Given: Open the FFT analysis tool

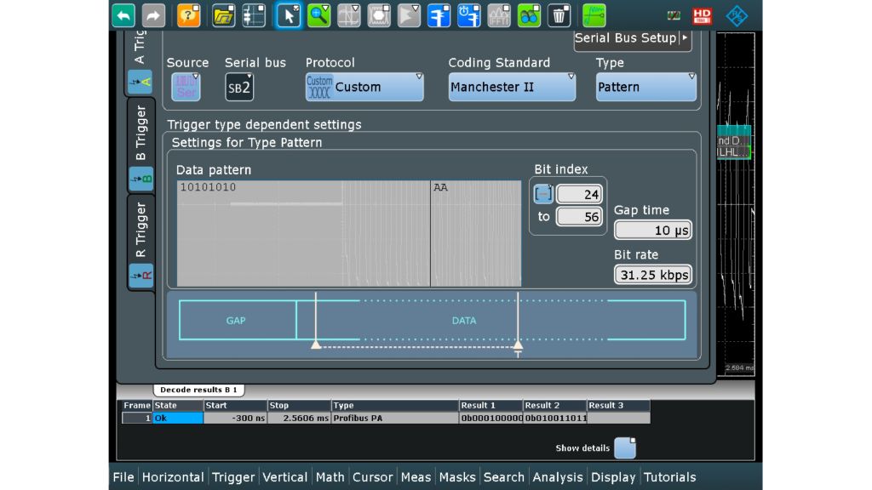Looking at the screenshot, I should point(499,14).
